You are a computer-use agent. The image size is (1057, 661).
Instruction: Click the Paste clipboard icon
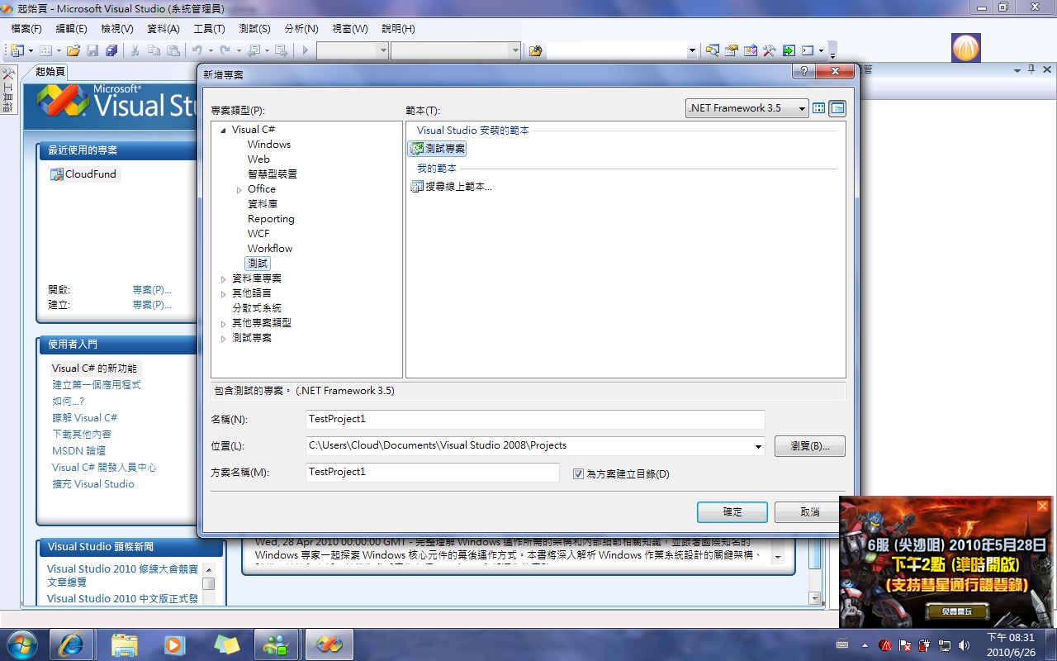[173, 50]
